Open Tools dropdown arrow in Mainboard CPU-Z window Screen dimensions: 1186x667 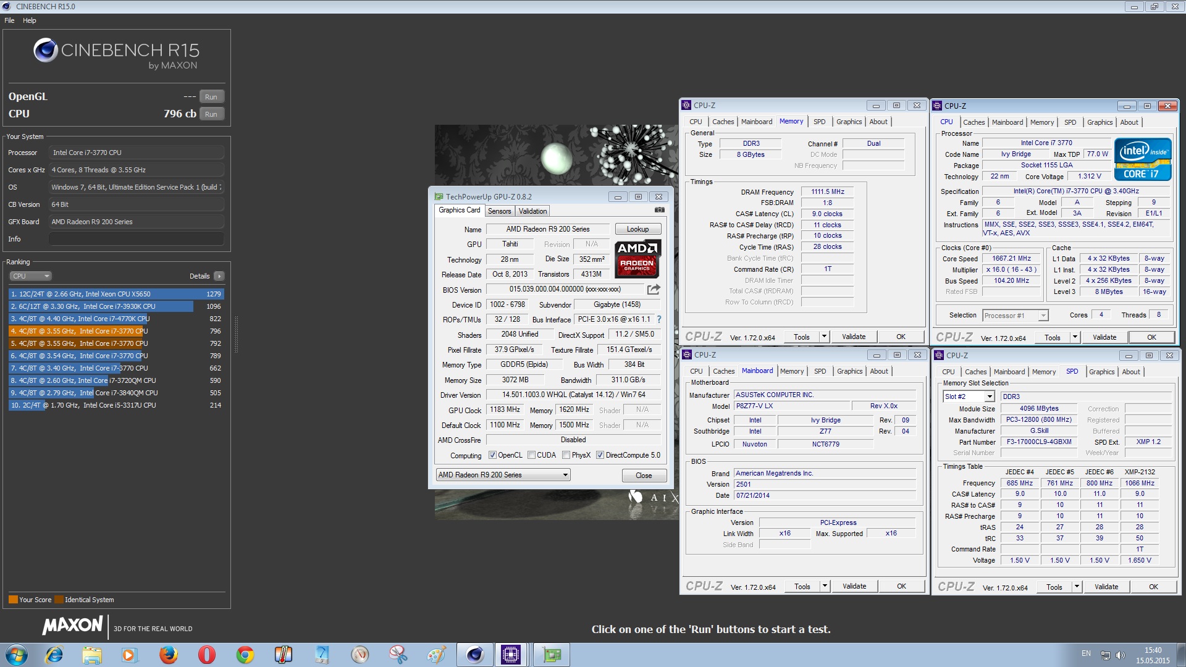(x=824, y=586)
